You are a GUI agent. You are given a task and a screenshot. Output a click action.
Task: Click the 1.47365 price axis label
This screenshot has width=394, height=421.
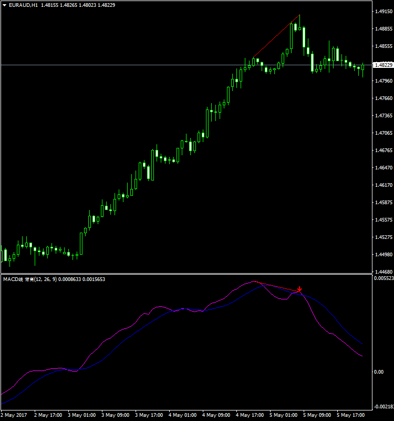coord(384,115)
